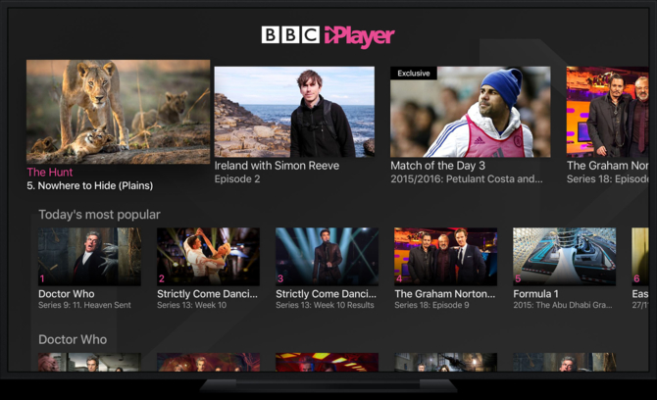Screen dimensions: 657x400
Task: Select "Ireland with Simon Reeve" title
Action: coord(277,166)
